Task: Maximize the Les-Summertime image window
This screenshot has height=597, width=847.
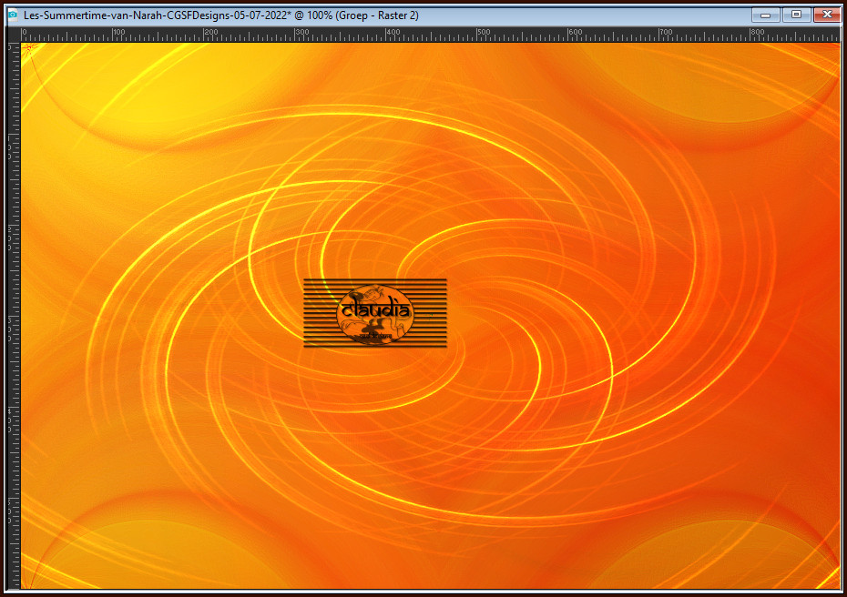Action: click(x=796, y=15)
